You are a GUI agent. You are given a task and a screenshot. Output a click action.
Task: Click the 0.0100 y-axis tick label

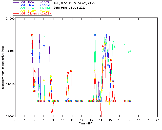[x=10, y=51]
